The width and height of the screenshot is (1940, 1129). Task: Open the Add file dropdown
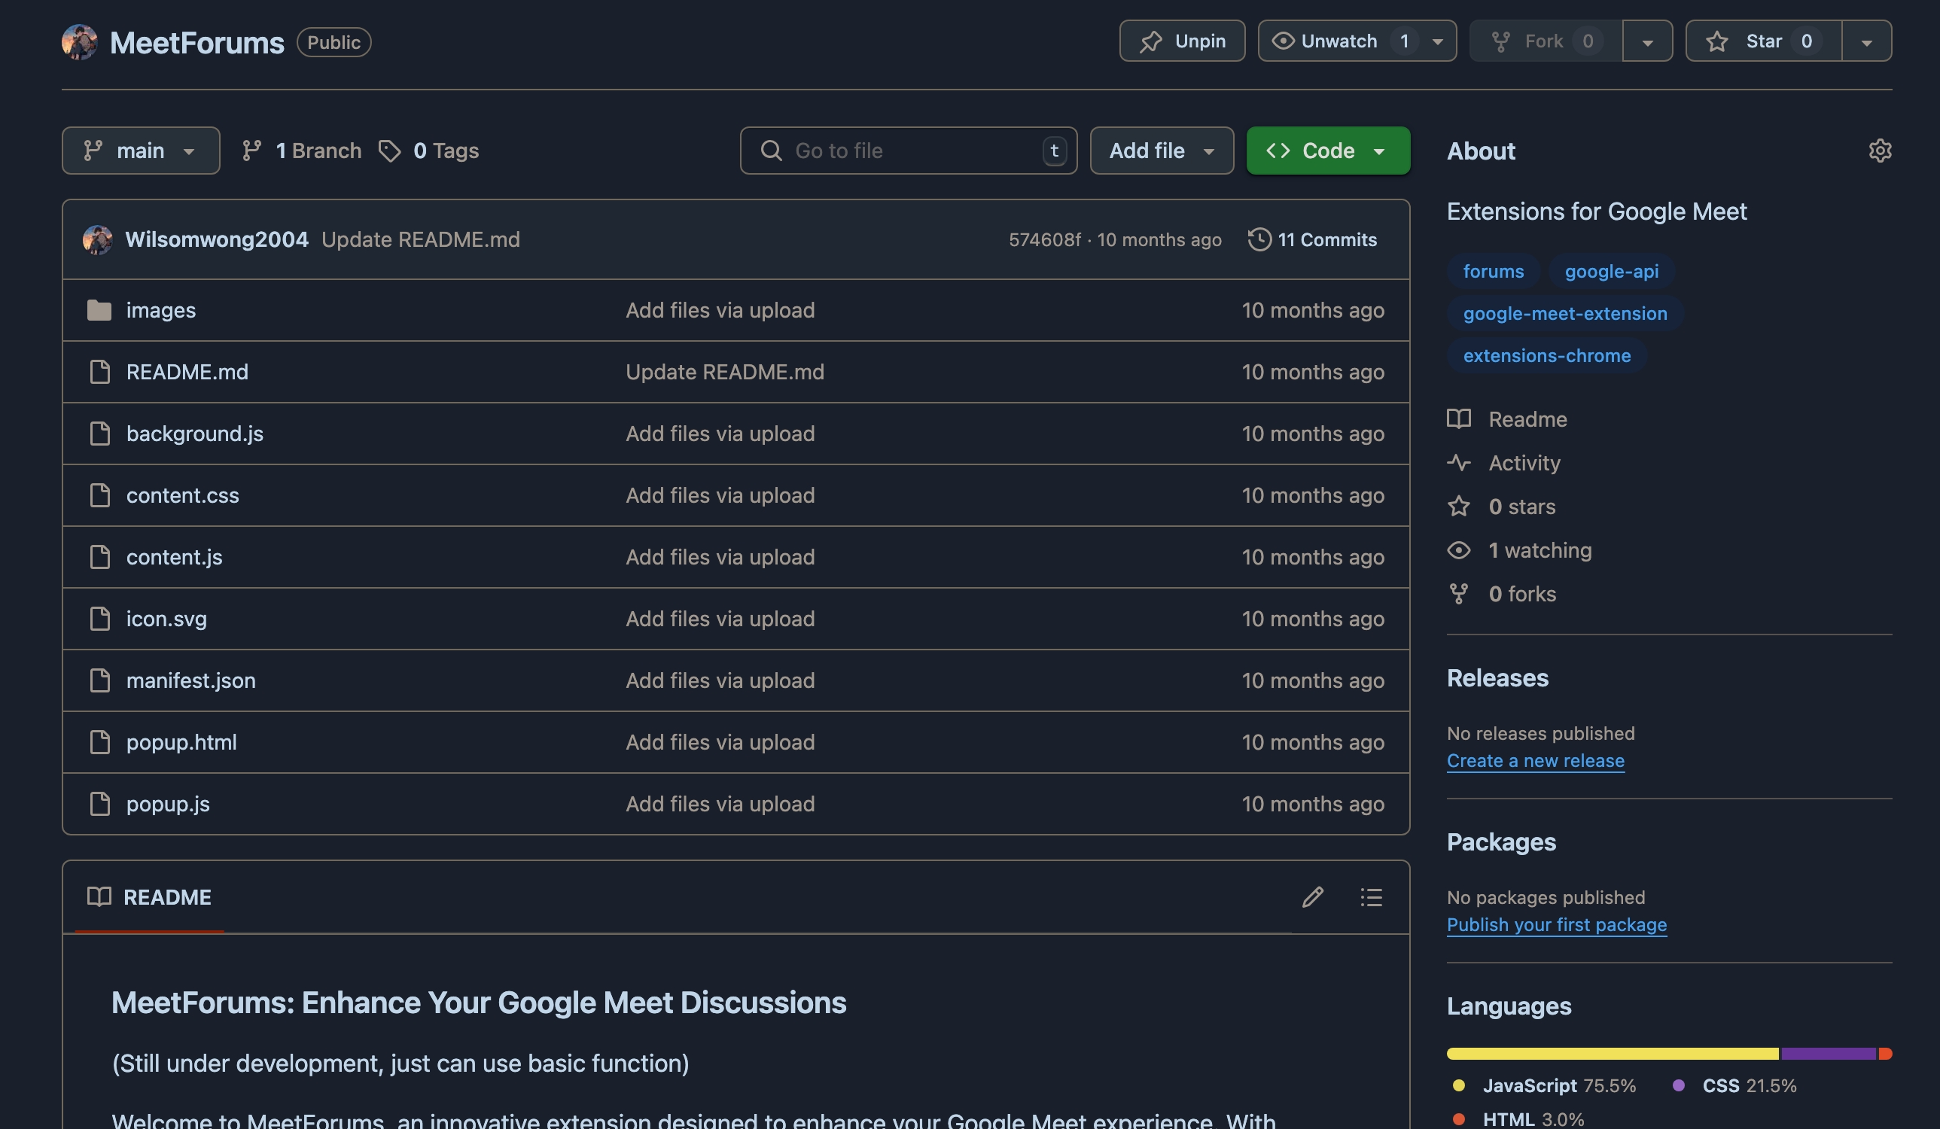(1162, 150)
